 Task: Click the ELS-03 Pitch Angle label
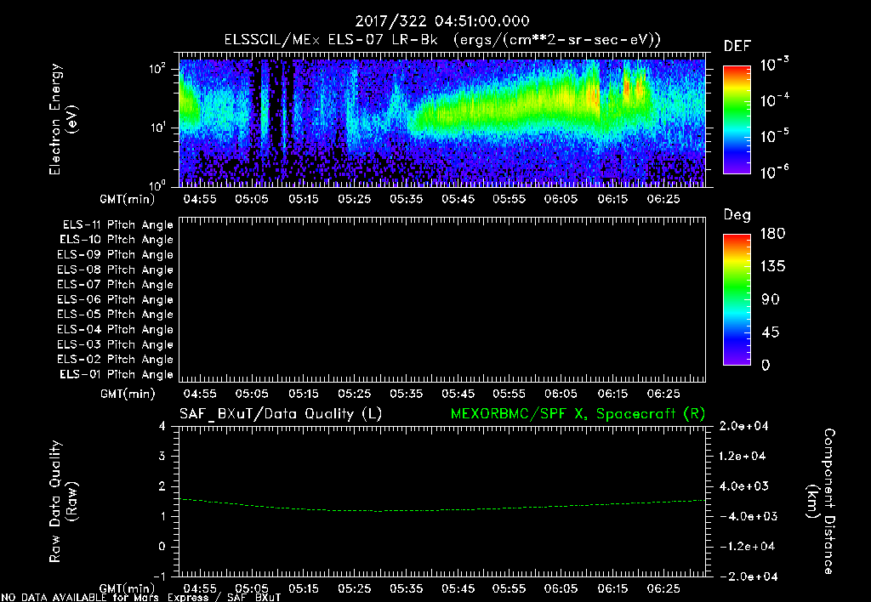coord(115,344)
